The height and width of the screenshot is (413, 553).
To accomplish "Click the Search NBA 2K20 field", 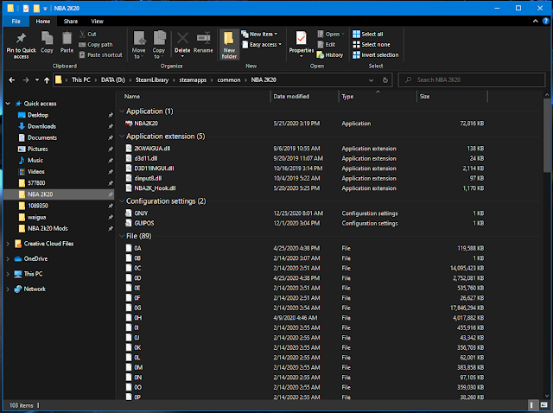I will tap(472, 80).
